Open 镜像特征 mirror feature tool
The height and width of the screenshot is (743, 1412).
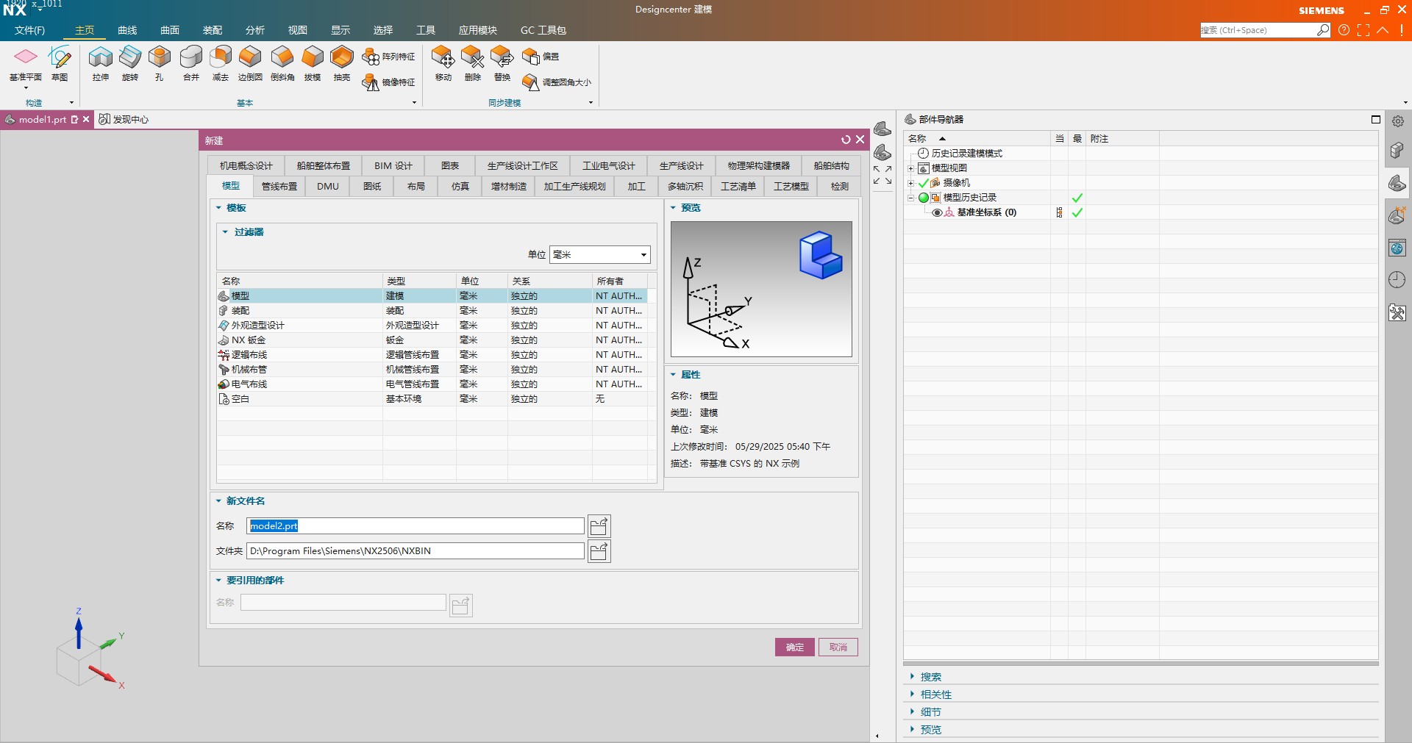[x=388, y=82]
